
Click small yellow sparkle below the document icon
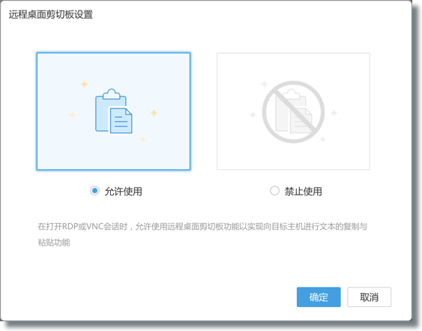click(142, 139)
